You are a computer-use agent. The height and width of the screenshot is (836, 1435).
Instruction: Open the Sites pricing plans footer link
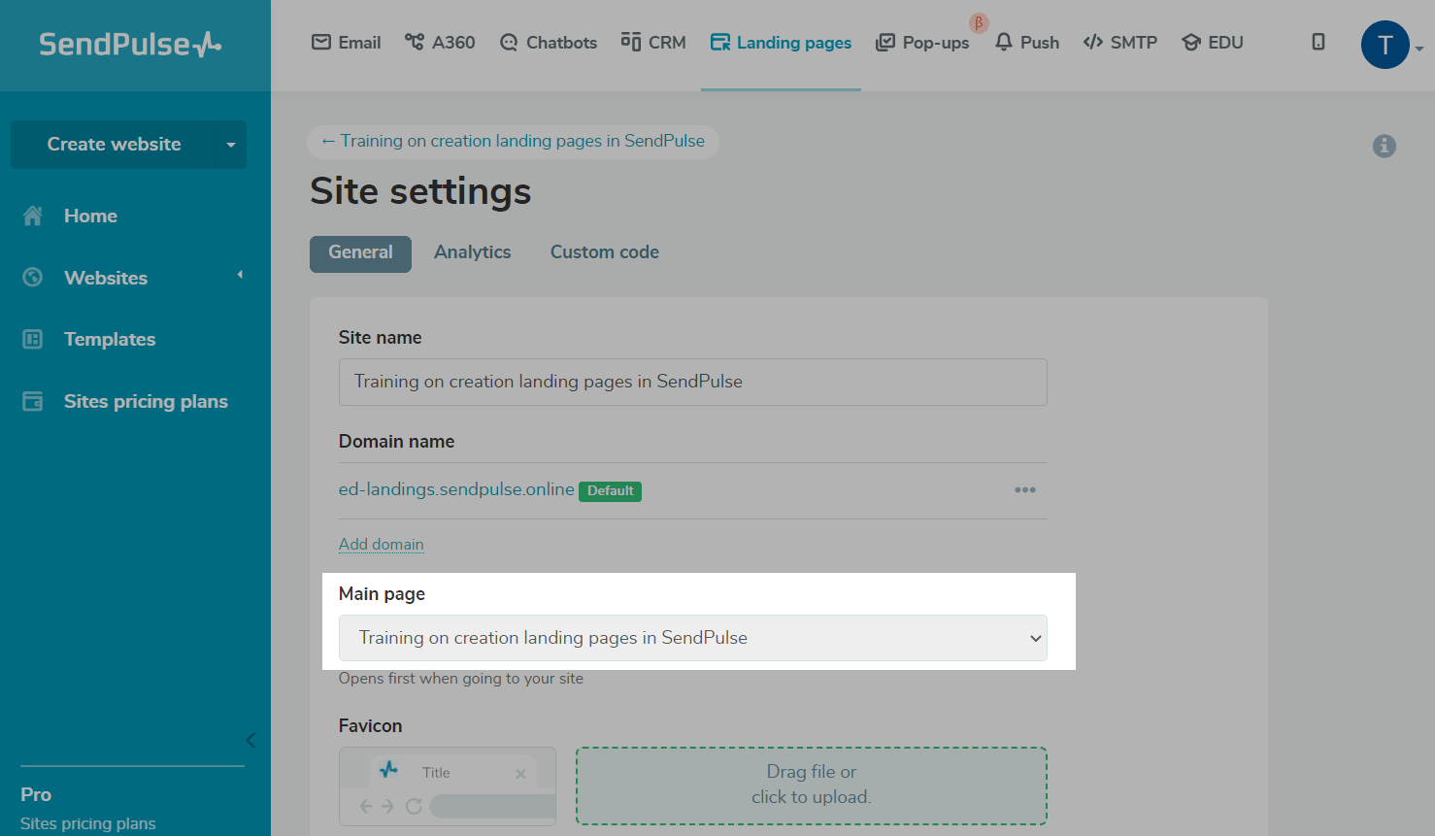[x=87, y=823]
